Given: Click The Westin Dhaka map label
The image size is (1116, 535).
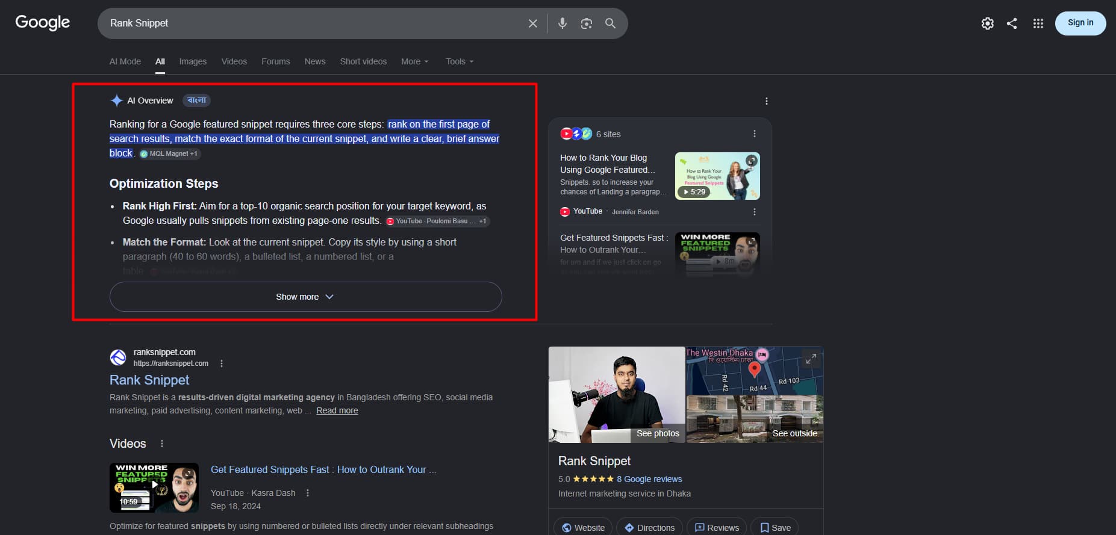Looking at the screenshot, I should pos(719,353).
